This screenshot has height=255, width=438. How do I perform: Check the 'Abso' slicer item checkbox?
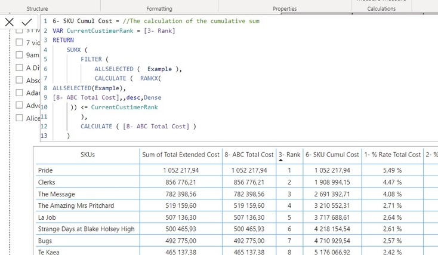(x=19, y=80)
